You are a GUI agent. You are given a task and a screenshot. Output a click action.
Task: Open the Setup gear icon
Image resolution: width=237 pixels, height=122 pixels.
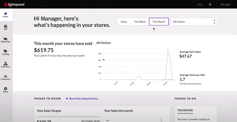(x=6, y=89)
